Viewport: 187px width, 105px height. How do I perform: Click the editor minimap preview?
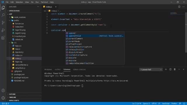click(x=177, y=13)
